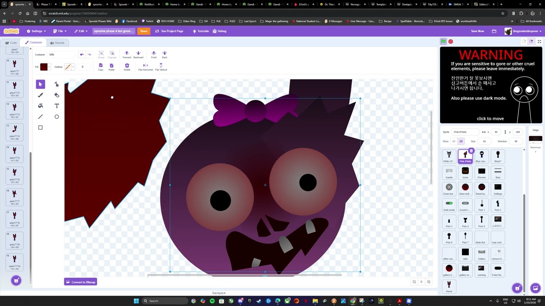The height and width of the screenshot is (306, 545).
Task: Reset paint canvas zoom
Action: [x=421, y=282]
